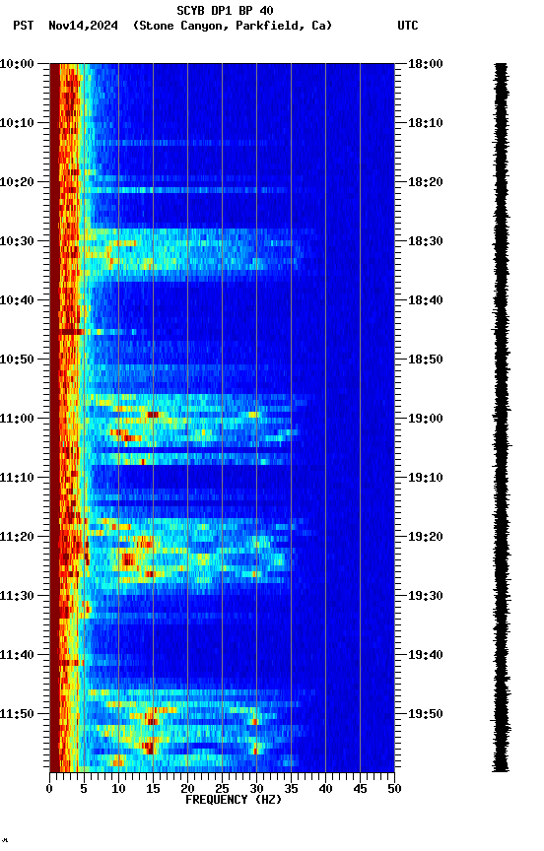The width and height of the screenshot is (544, 851).
Task: Click the '10:20' PST time label
Action: click(17, 182)
